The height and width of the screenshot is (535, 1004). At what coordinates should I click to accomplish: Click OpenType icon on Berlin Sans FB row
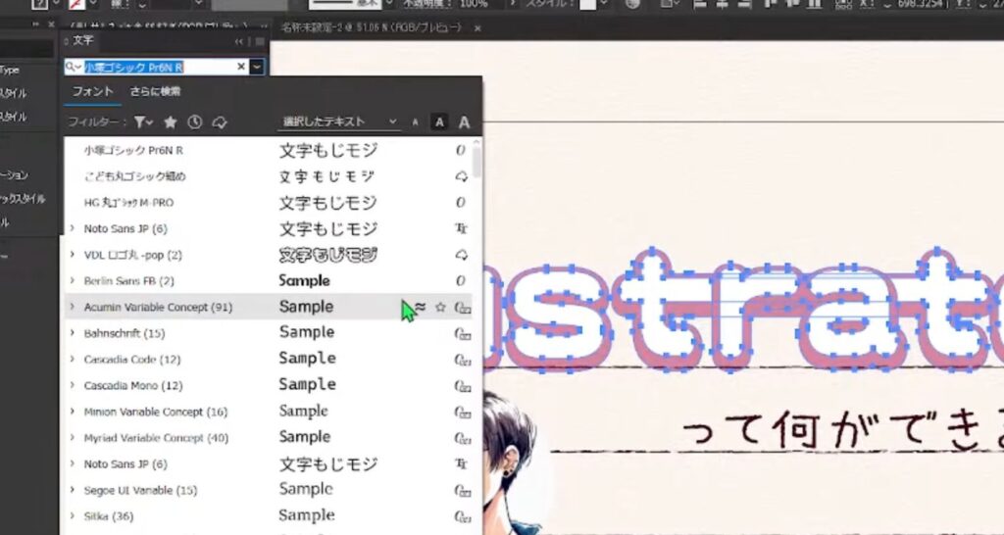coord(461,281)
